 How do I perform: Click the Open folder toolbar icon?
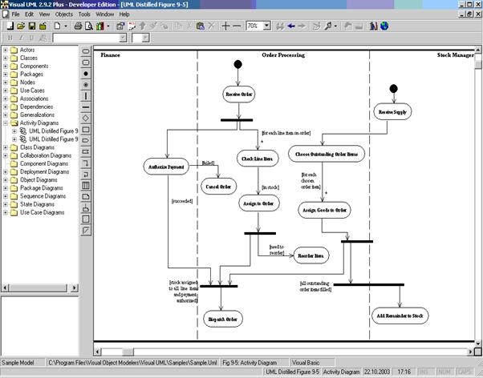tap(21, 26)
